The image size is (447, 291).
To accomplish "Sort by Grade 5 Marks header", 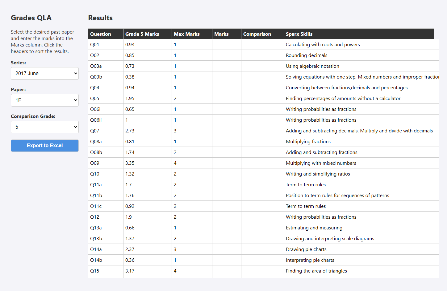I will (142, 34).
